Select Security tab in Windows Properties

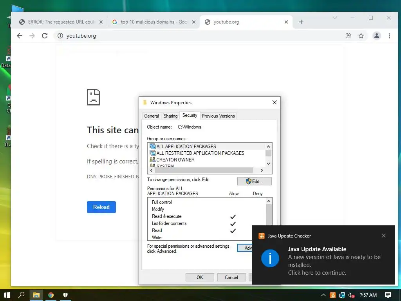190,116
